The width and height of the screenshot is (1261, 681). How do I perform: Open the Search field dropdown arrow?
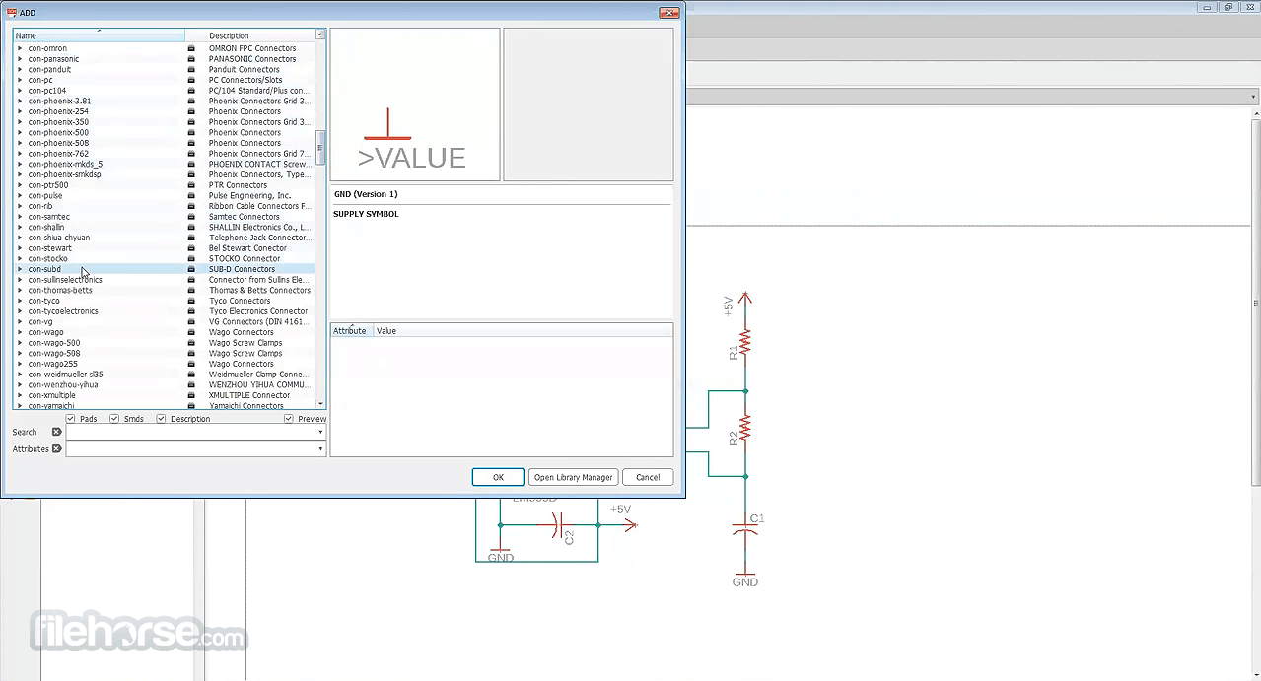click(320, 432)
